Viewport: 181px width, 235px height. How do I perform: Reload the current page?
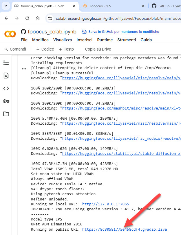(x=27, y=18)
